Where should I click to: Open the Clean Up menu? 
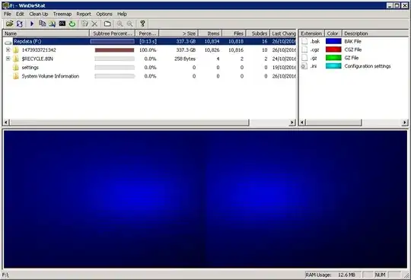(x=39, y=14)
